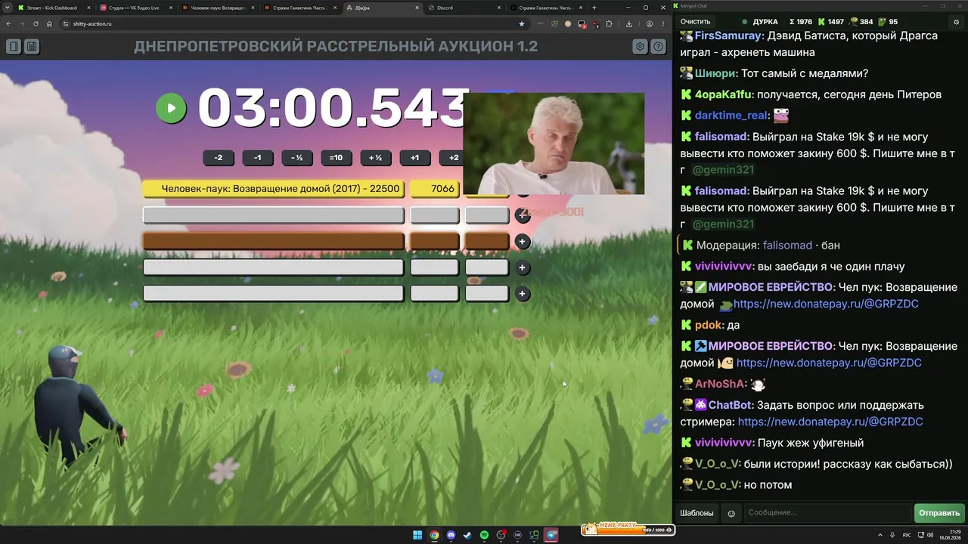The height and width of the screenshot is (544, 968).
Task: Open the browser profile avatar icon
Action: point(649,23)
